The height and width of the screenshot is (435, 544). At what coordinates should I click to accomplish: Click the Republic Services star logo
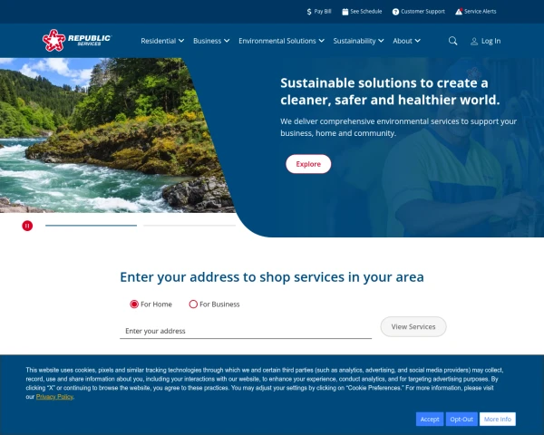(x=53, y=41)
